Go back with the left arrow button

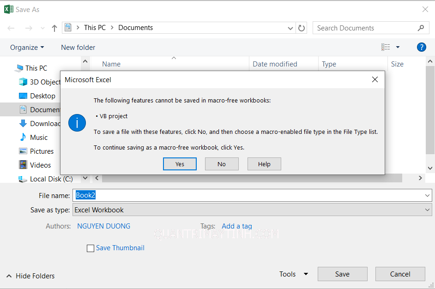11,28
